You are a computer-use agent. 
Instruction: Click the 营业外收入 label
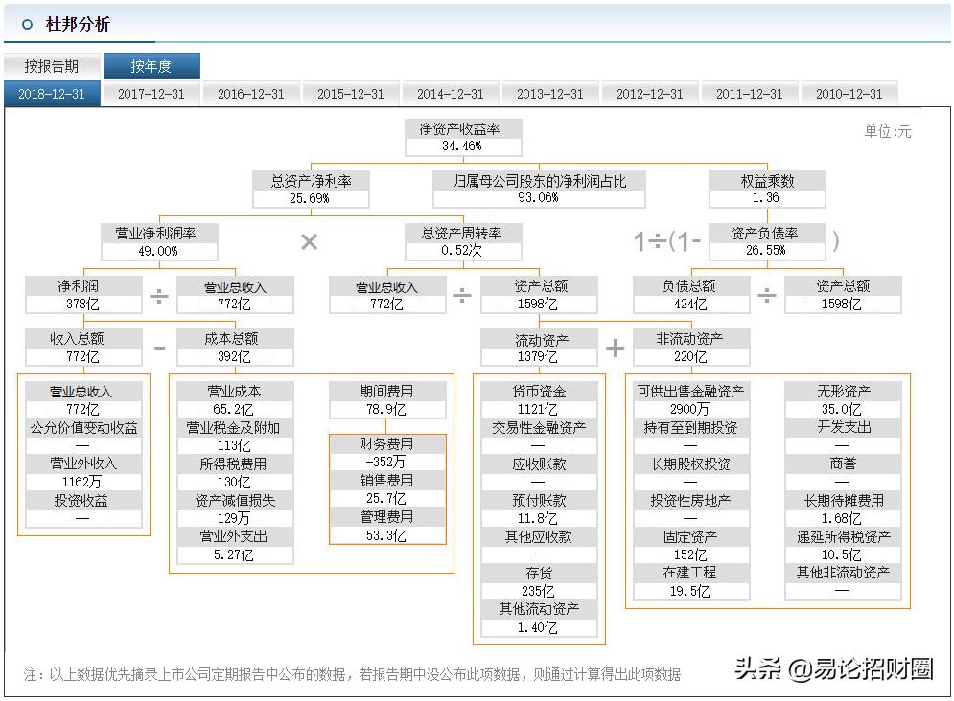pyautogui.click(x=83, y=464)
